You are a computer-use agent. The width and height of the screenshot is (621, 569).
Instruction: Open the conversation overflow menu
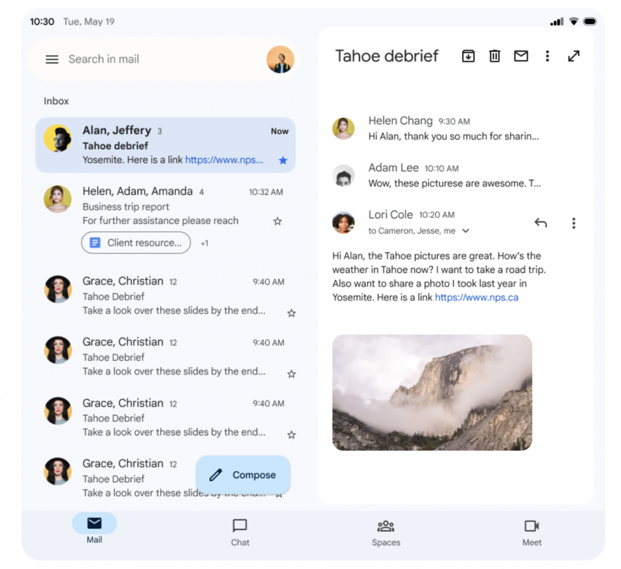(548, 56)
